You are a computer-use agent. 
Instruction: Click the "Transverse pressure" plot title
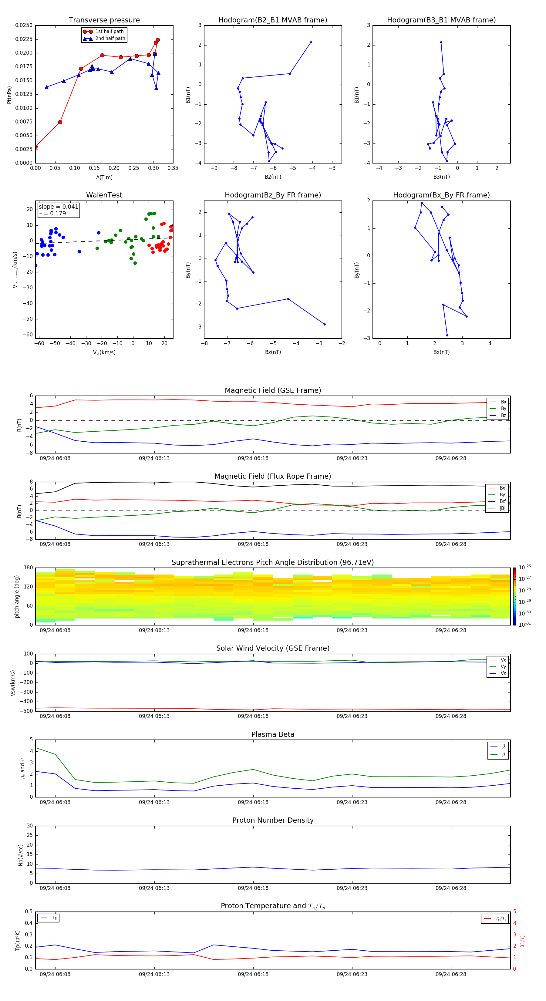tap(104, 20)
